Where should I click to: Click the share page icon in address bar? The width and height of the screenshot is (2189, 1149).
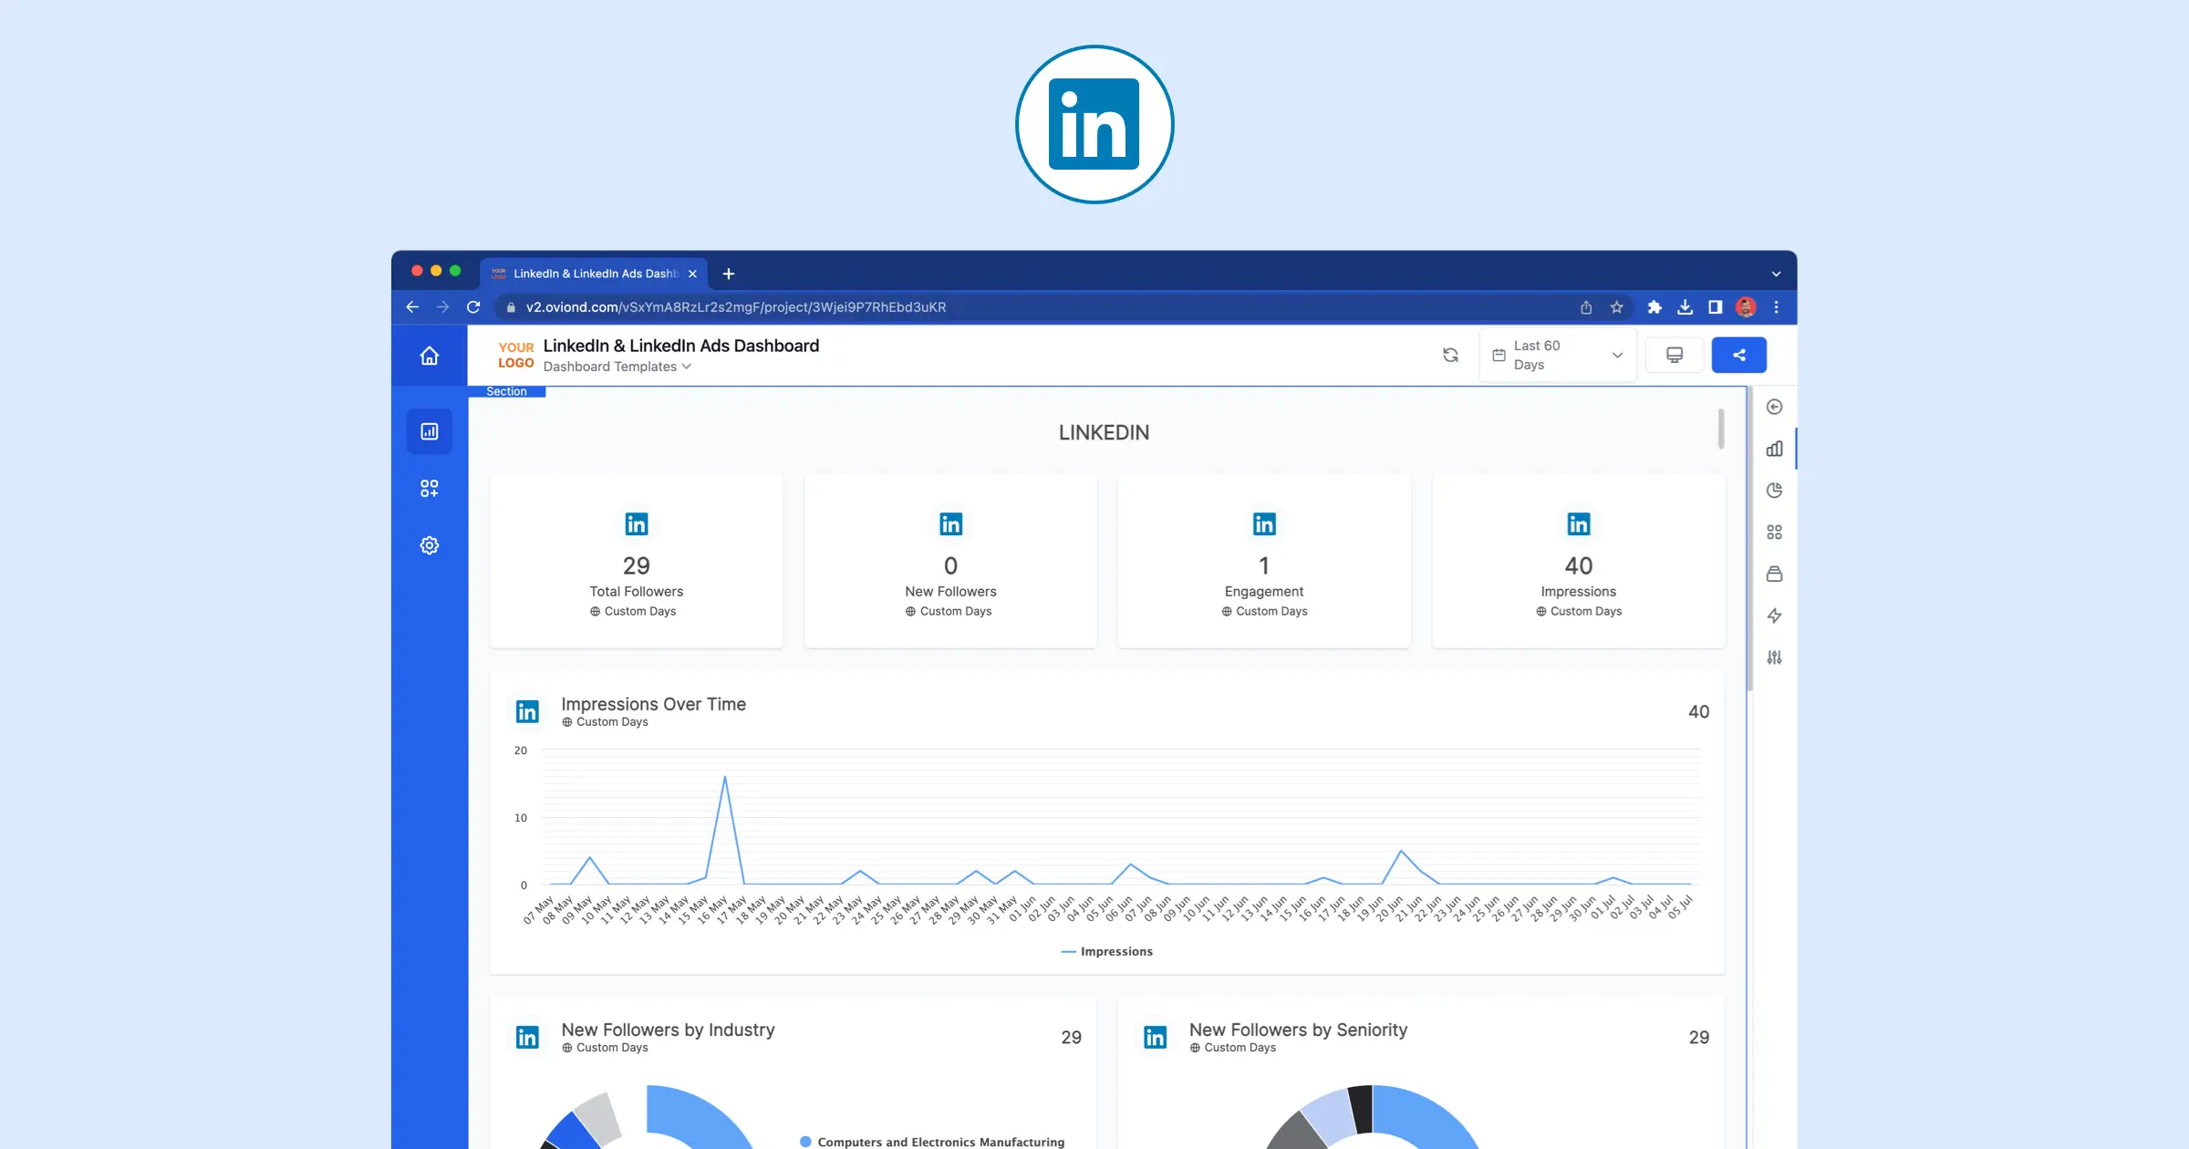pyautogui.click(x=1586, y=307)
